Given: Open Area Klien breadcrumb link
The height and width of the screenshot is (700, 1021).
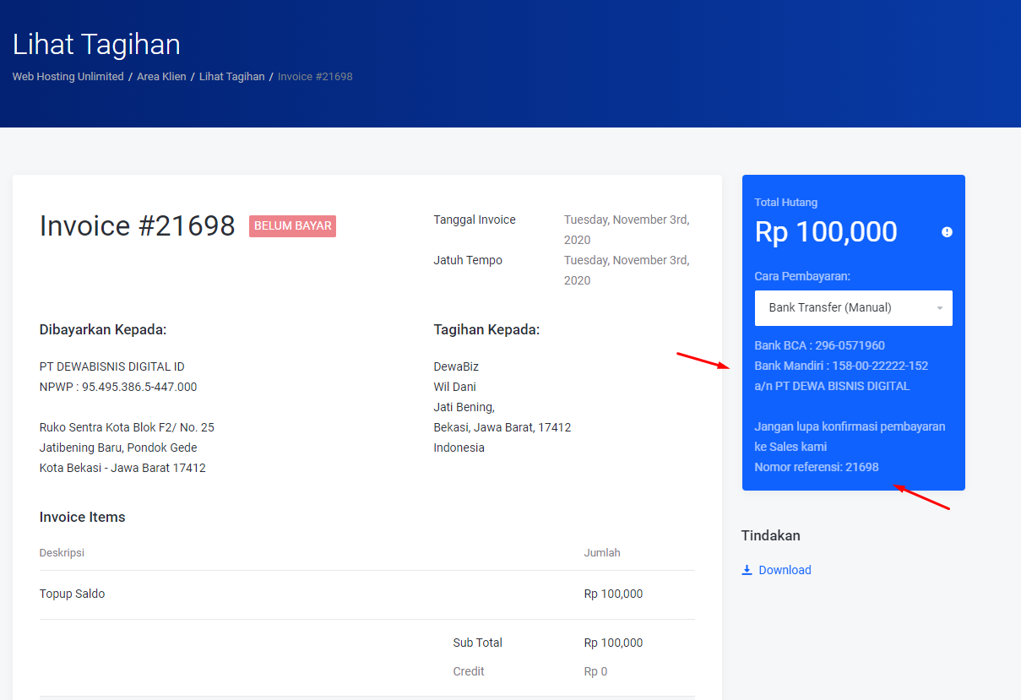Looking at the screenshot, I should 161,77.
